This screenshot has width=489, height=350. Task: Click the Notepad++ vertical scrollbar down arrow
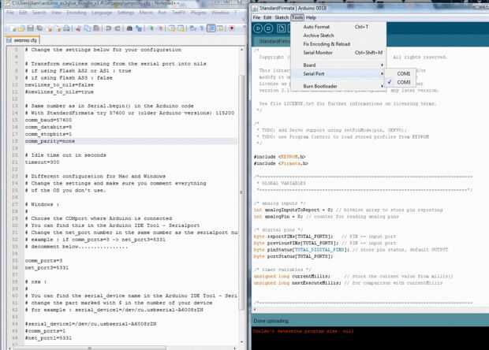[241, 341]
